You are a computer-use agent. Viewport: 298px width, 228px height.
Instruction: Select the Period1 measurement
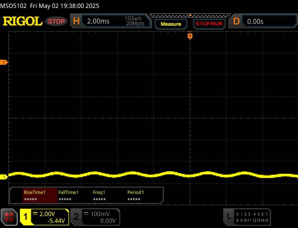[135, 195]
